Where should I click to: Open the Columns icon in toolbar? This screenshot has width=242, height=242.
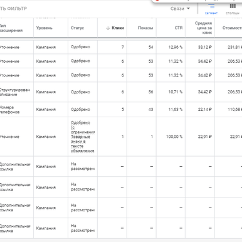pyautogui.click(x=233, y=9)
